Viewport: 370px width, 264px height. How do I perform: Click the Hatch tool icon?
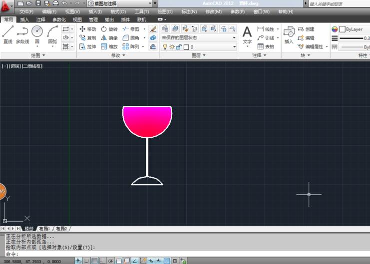click(65, 46)
